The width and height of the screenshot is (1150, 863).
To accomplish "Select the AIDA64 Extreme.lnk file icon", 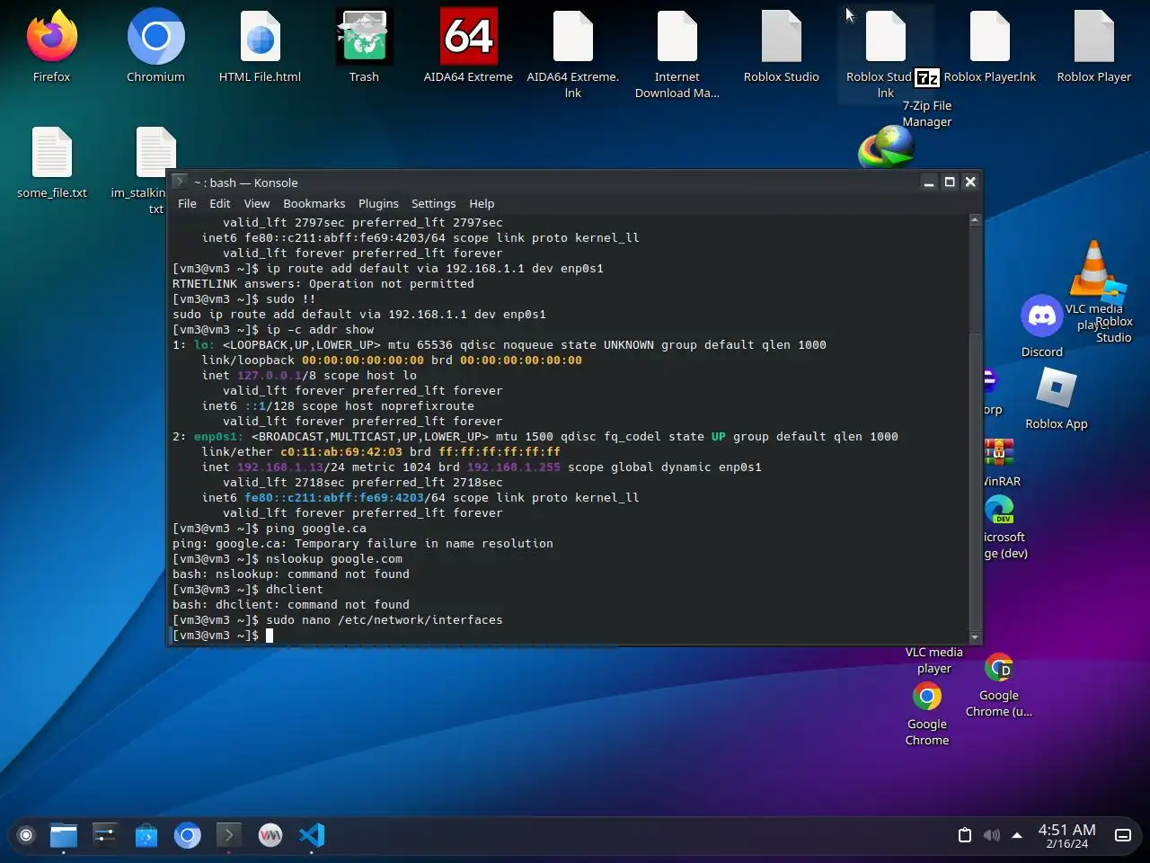I will tap(572, 36).
